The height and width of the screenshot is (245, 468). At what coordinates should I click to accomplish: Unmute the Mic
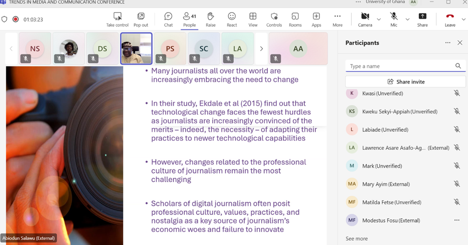pyautogui.click(x=394, y=19)
